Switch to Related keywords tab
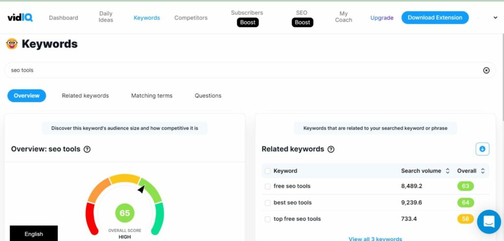Image resolution: width=504 pixels, height=241 pixels. tap(85, 96)
